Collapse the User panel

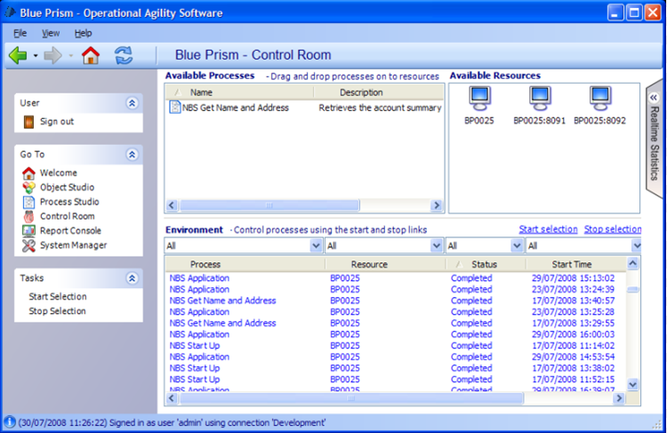click(133, 103)
